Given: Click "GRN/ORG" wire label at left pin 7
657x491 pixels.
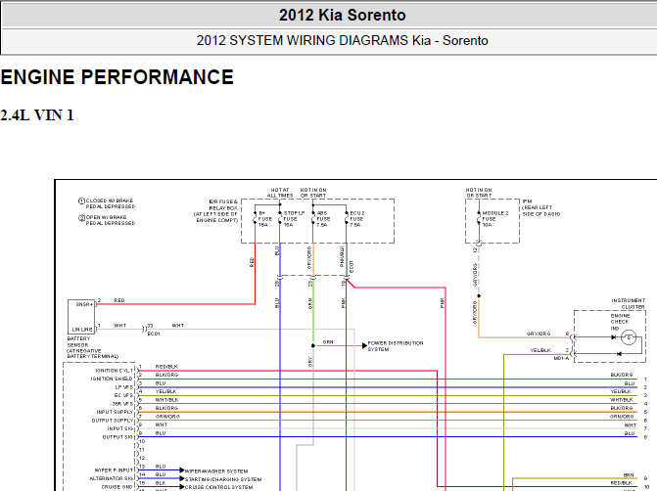Looking at the screenshot, I should tap(167, 417).
